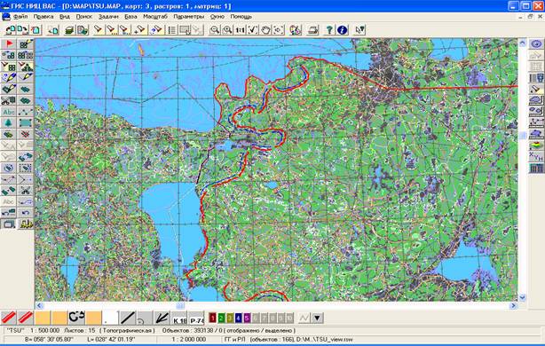Click the zoom in magnifier icon
545x346 pixels.
tap(227, 30)
